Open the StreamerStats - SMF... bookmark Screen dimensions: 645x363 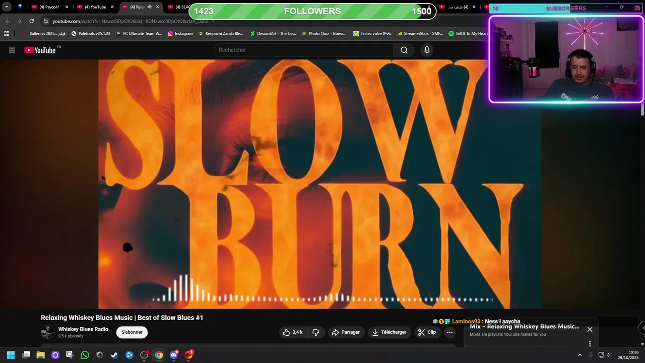coord(420,34)
